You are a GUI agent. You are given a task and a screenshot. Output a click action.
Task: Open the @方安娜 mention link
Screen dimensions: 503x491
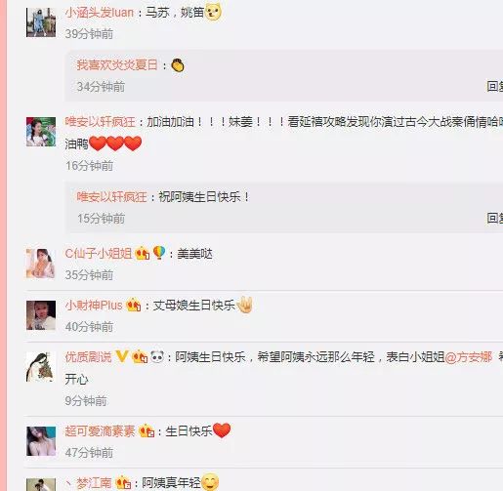[x=469, y=357]
